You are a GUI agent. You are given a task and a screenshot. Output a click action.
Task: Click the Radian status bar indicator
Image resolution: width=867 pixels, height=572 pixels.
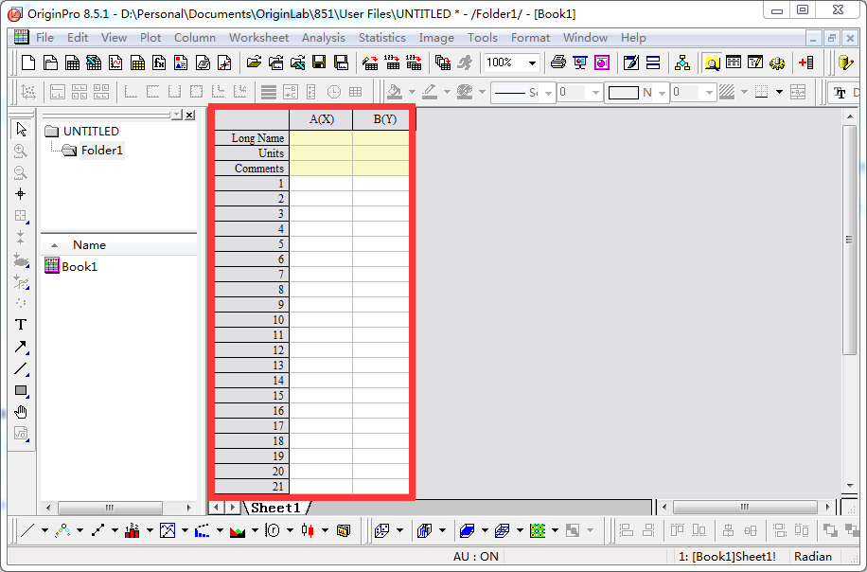click(x=813, y=557)
